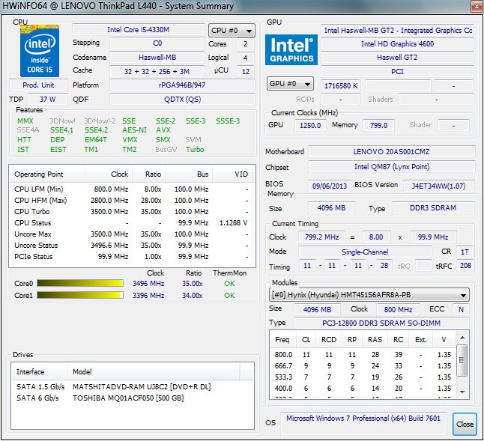Select the TOSHIBA MQ01ACF050 drive row

pos(132,398)
